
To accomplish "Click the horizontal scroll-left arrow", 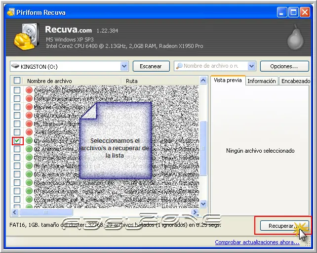I will coord(15,212).
